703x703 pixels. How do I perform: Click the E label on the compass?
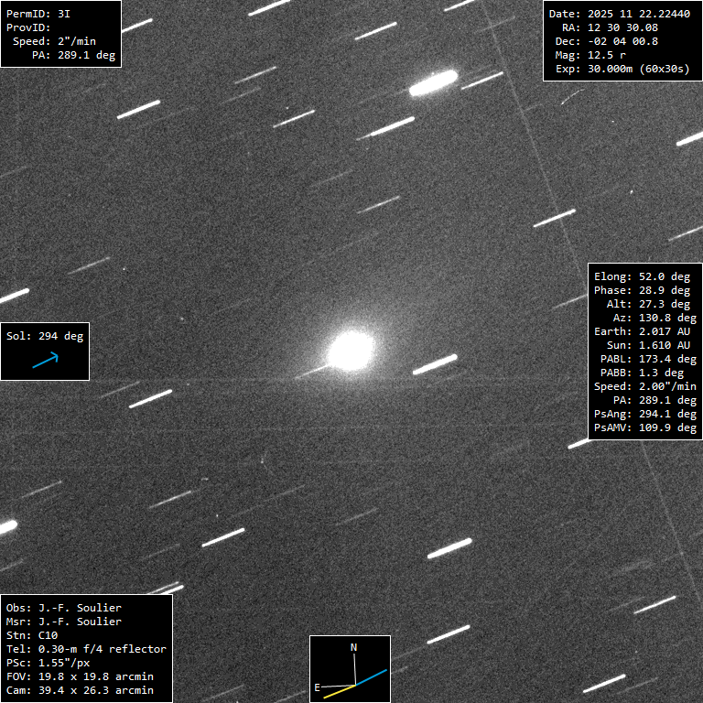tap(318, 687)
